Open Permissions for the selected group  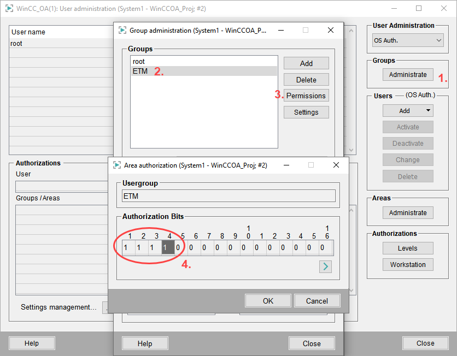point(306,96)
